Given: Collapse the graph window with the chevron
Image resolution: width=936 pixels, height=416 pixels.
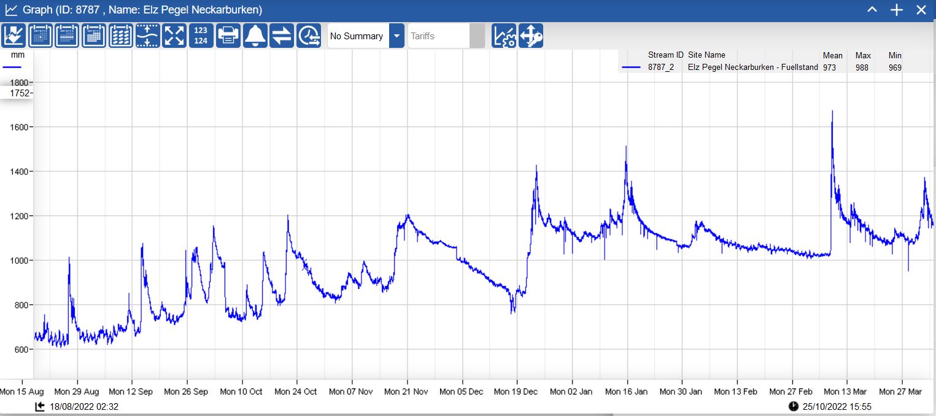Looking at the screenshot, I should coord(872,10).
